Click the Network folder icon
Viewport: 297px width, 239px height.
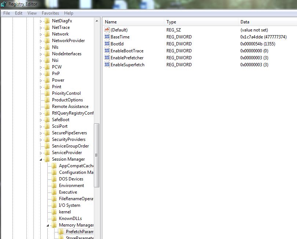point(47,34)
